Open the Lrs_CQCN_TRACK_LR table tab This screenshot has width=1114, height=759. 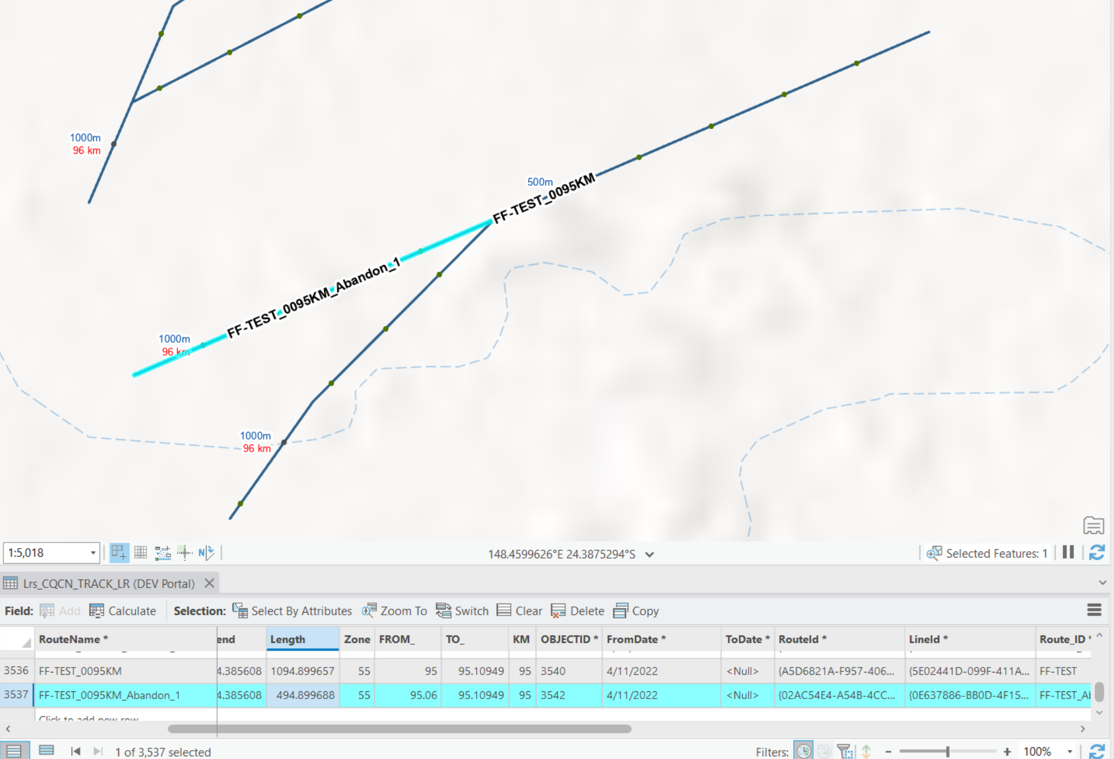pos(109,583)
